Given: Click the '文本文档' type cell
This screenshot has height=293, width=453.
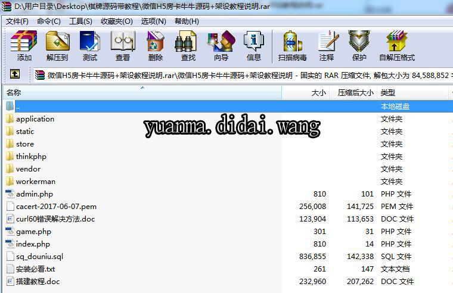Looking at the screenshot, I should click(395, 269).
